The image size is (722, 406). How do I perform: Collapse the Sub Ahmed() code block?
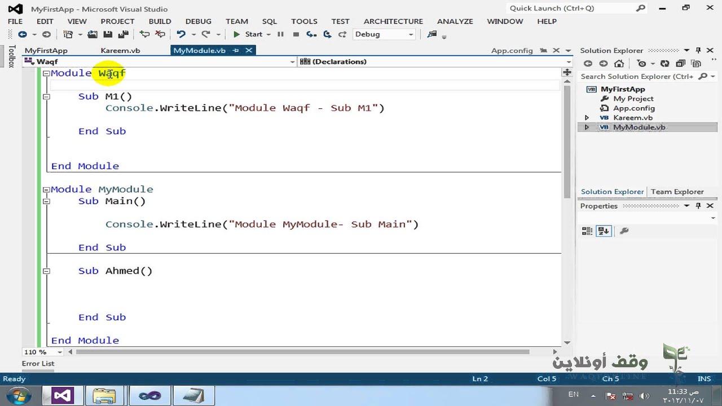tap(46, 271)
